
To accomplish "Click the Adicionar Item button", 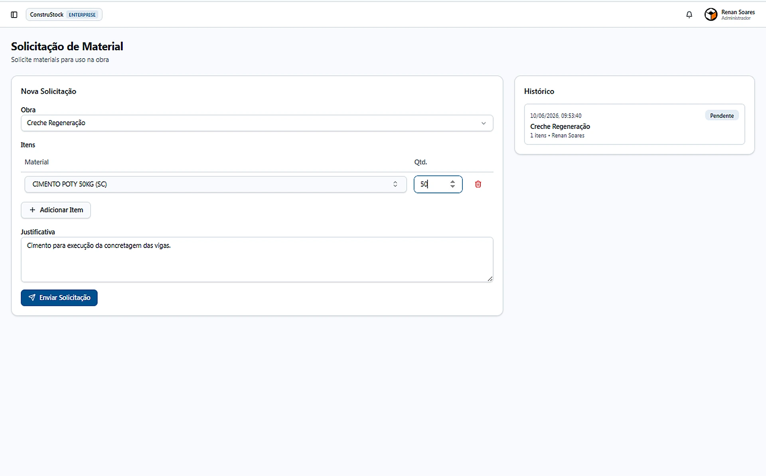I will [x=56, y=210].
